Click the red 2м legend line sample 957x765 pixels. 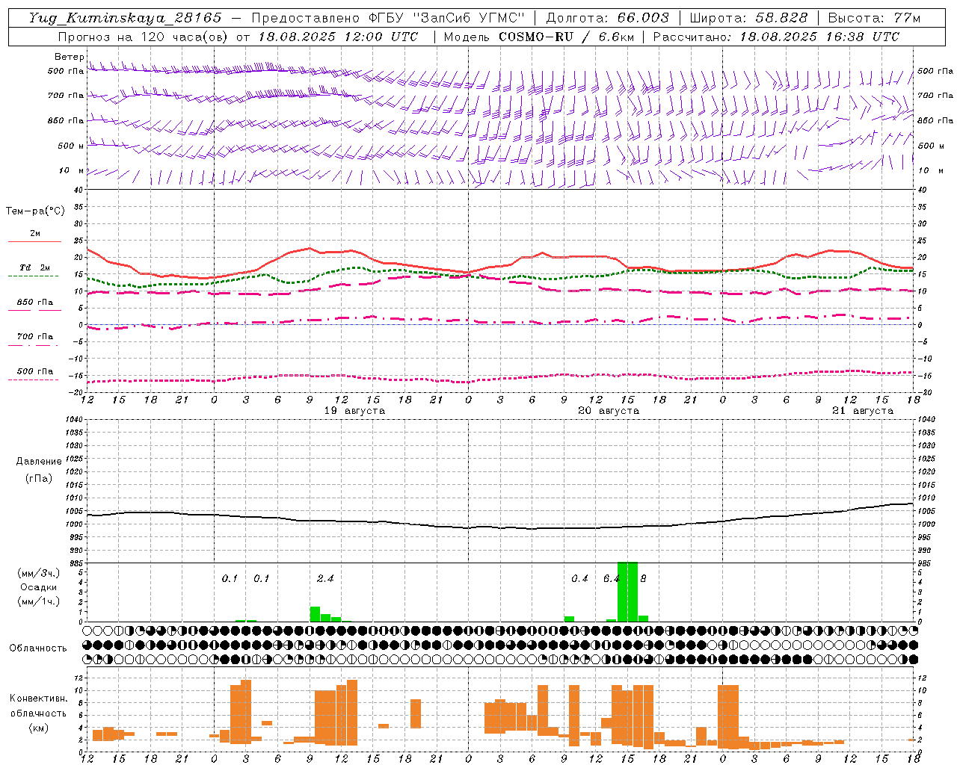34,241
